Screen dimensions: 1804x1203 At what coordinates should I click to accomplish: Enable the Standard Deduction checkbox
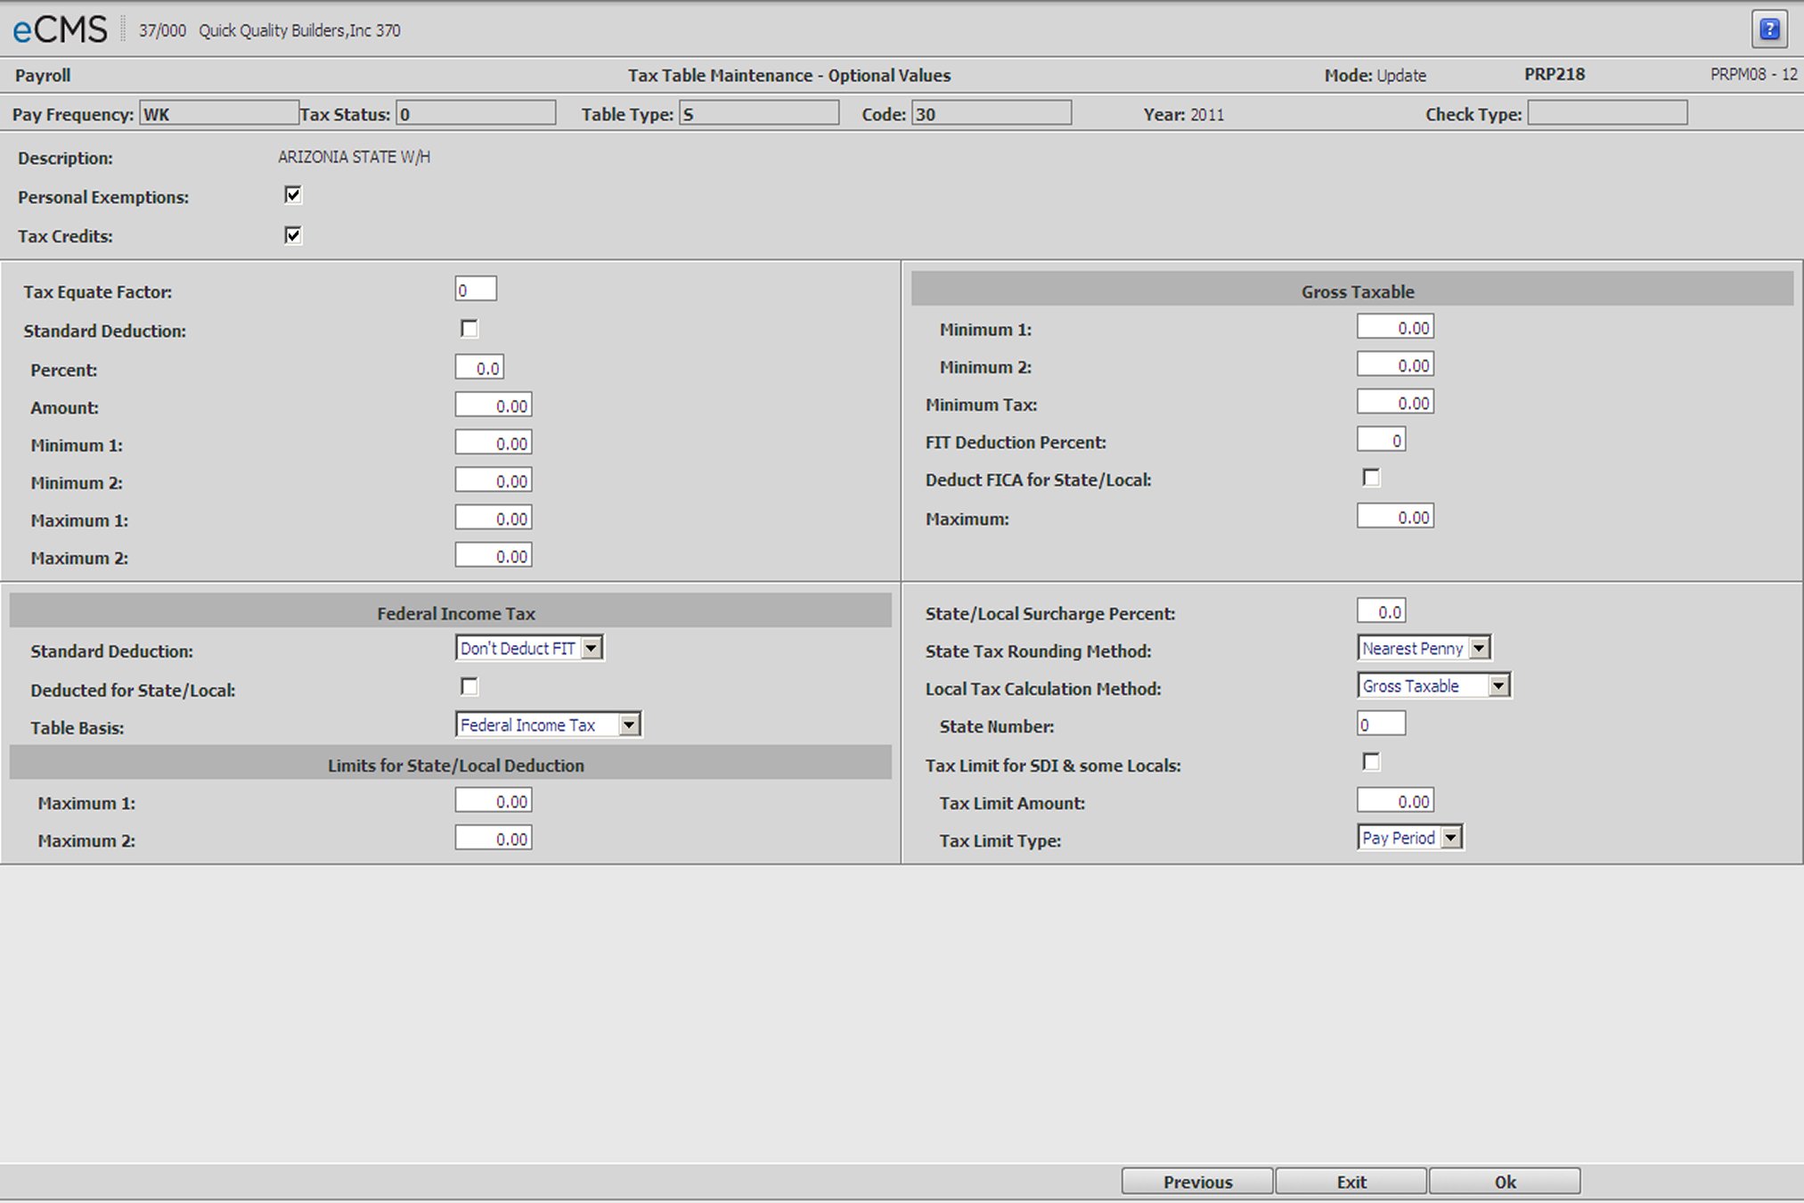click(469, 329)
